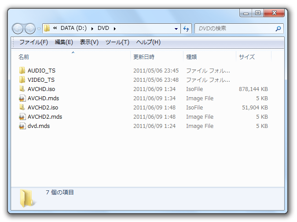Select the VIDEO_TS folder icon
The width and height of the screenshot is (297, 222).
[22, 80]
